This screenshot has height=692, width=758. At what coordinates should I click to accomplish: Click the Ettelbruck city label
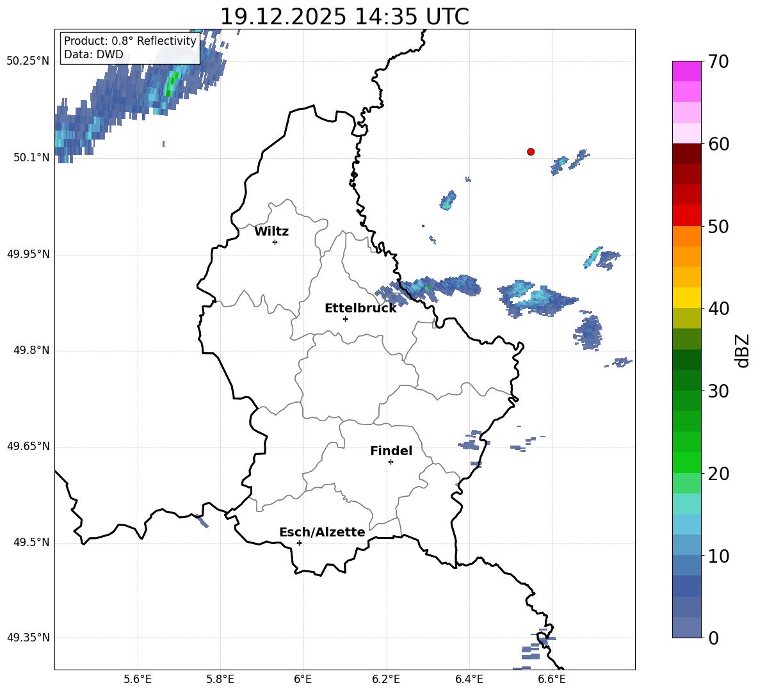click(360, 309)
